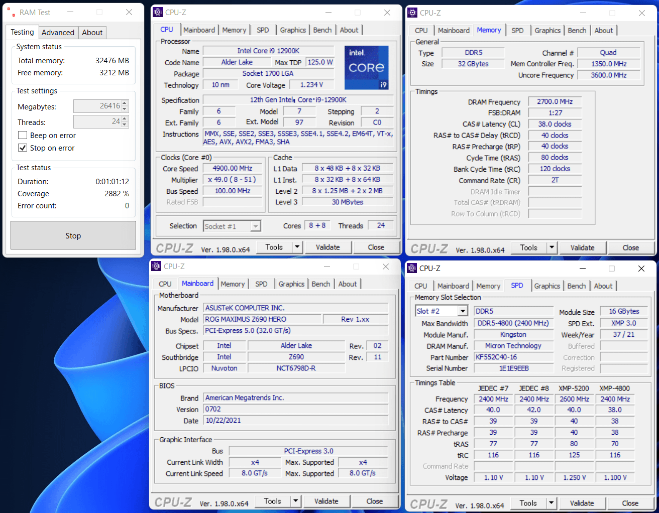Open Memory tab in the Mainboard window

(233, 284)
